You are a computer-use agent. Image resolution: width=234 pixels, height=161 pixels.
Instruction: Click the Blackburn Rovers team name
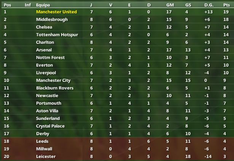(x=55, y=88)
